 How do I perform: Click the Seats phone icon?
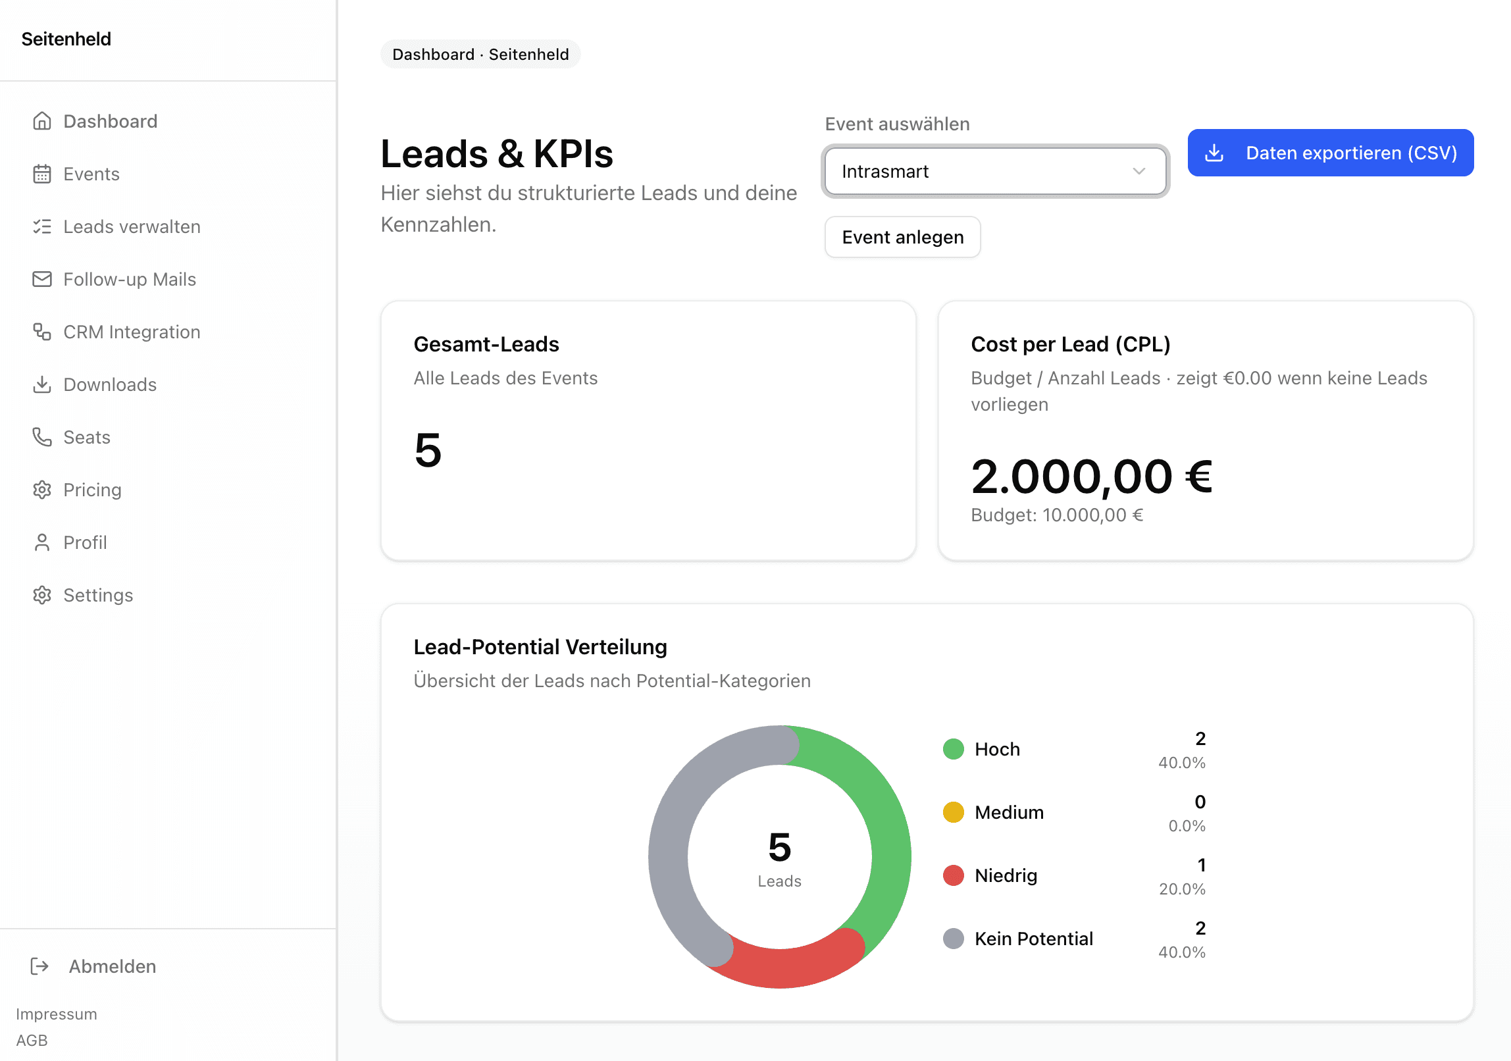click(x=42, y=437)
